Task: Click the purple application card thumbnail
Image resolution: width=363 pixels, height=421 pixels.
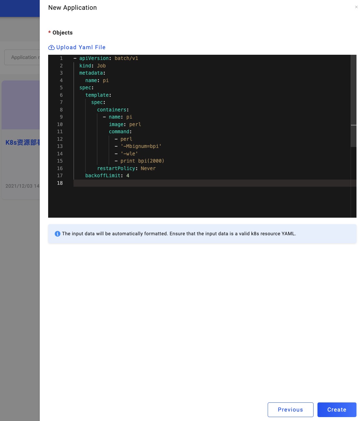Action: [21, 105]
